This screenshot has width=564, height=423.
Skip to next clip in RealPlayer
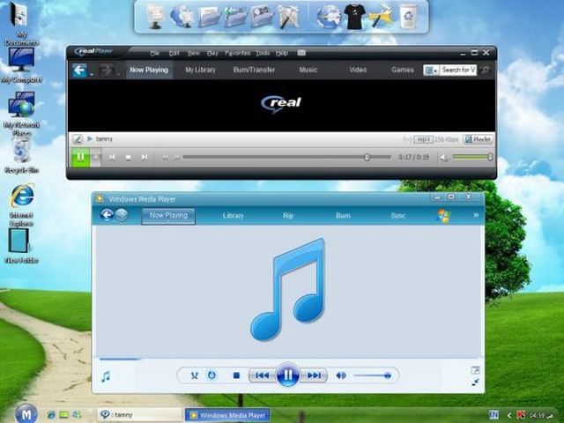point(145,157)
